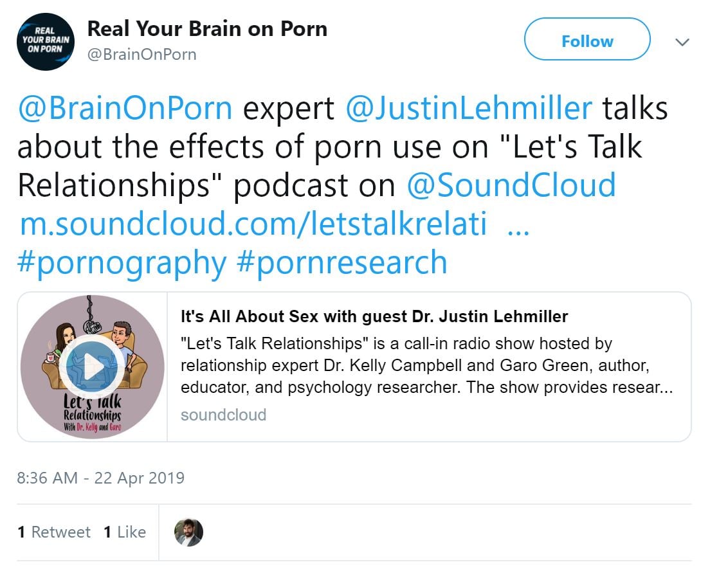Screen dimensions: 710x571
Task: Open the Real Your Brain on Porn profile name
Action: pyautogui.click(x=207, y=29)
